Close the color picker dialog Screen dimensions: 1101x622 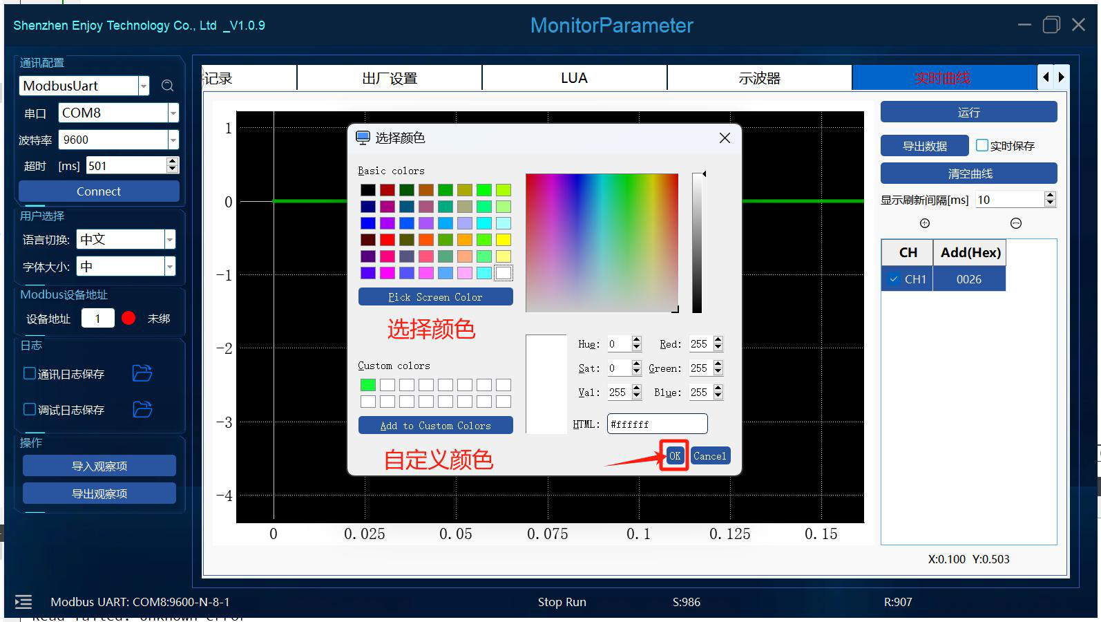coord(725,138)
